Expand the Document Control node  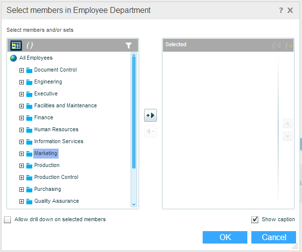(21, 70)
